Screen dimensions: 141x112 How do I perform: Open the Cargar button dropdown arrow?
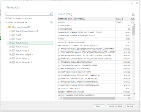pyautogui.click(x=103, y=106)
